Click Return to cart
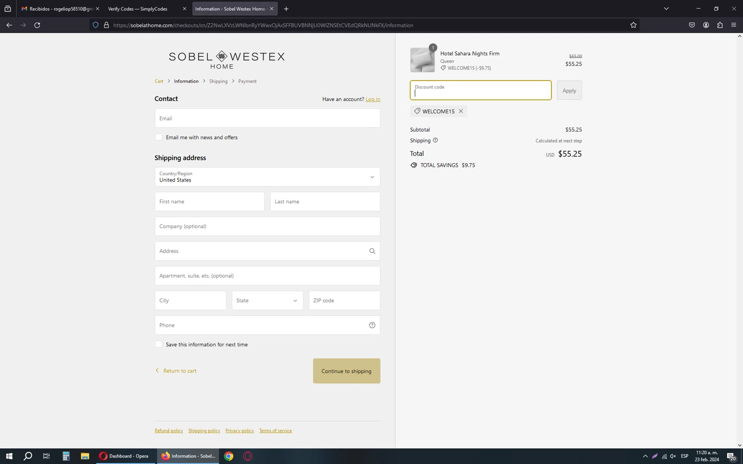The image size is (743, 464). click(176, 371)
